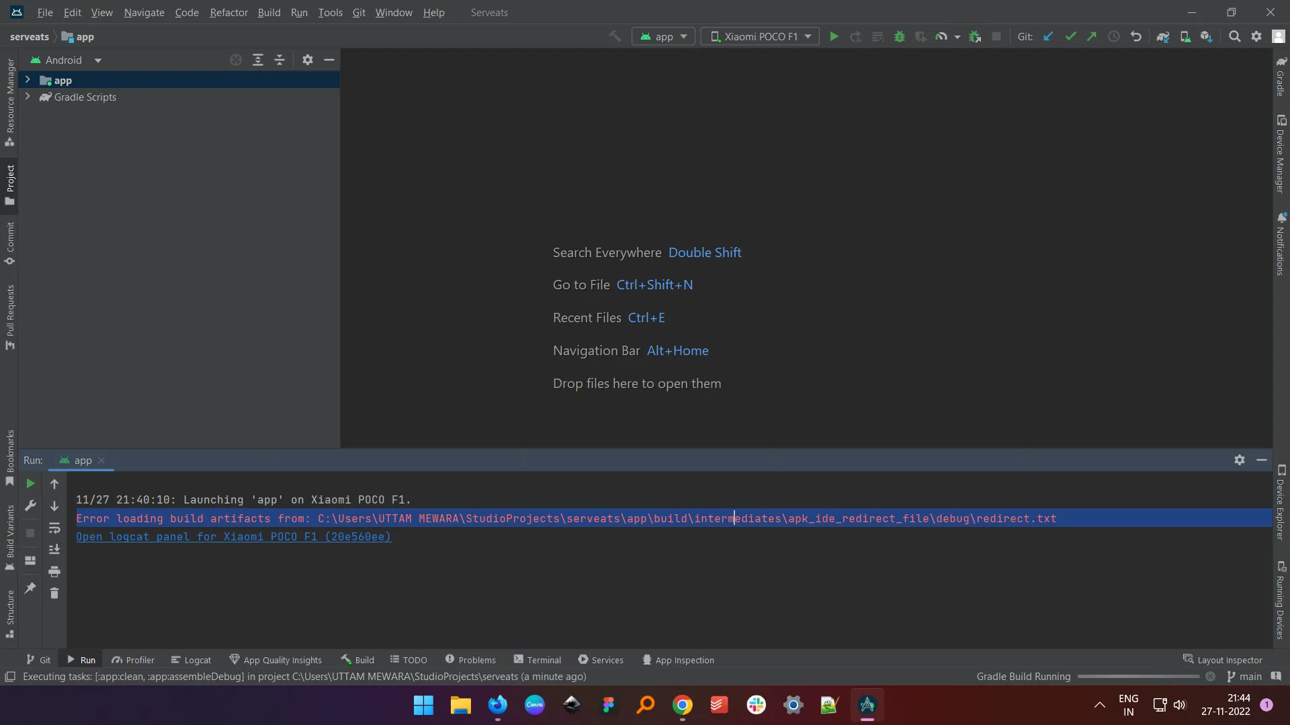Image resolution: width=1290 pixels, height=725 pixels.
Task: Open Search Everywhere magnifier icon
Action: click(x=1234, y=37)
